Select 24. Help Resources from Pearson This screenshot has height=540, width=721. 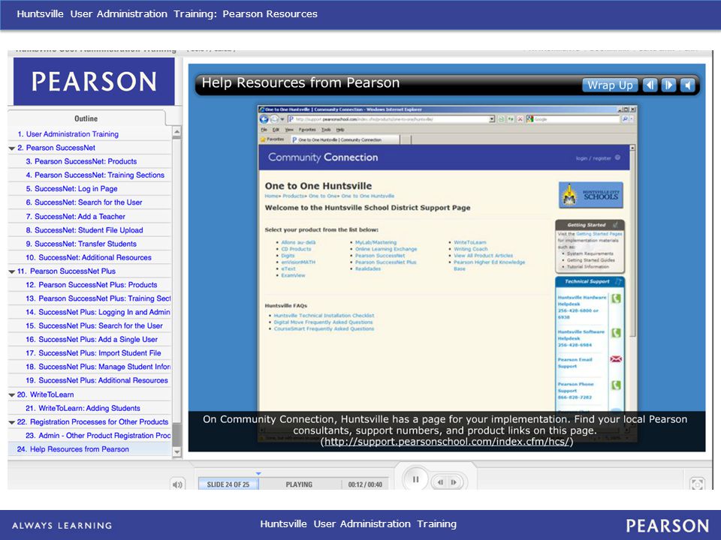pos(73,449)
